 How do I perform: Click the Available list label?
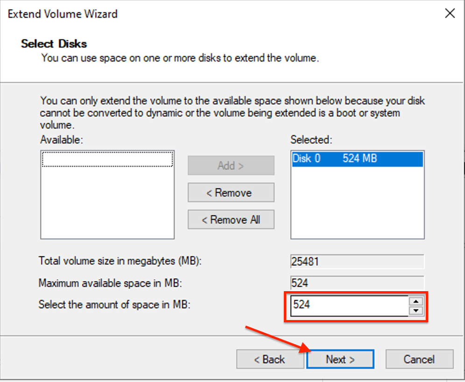(61, 139)
